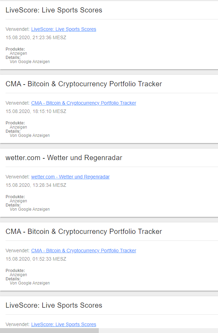The width and height of the screenshot is (218, 333).
Task: Click the timestamp 15.08.2020, 18:15:10 MESZ
Action: pos(36,111)
